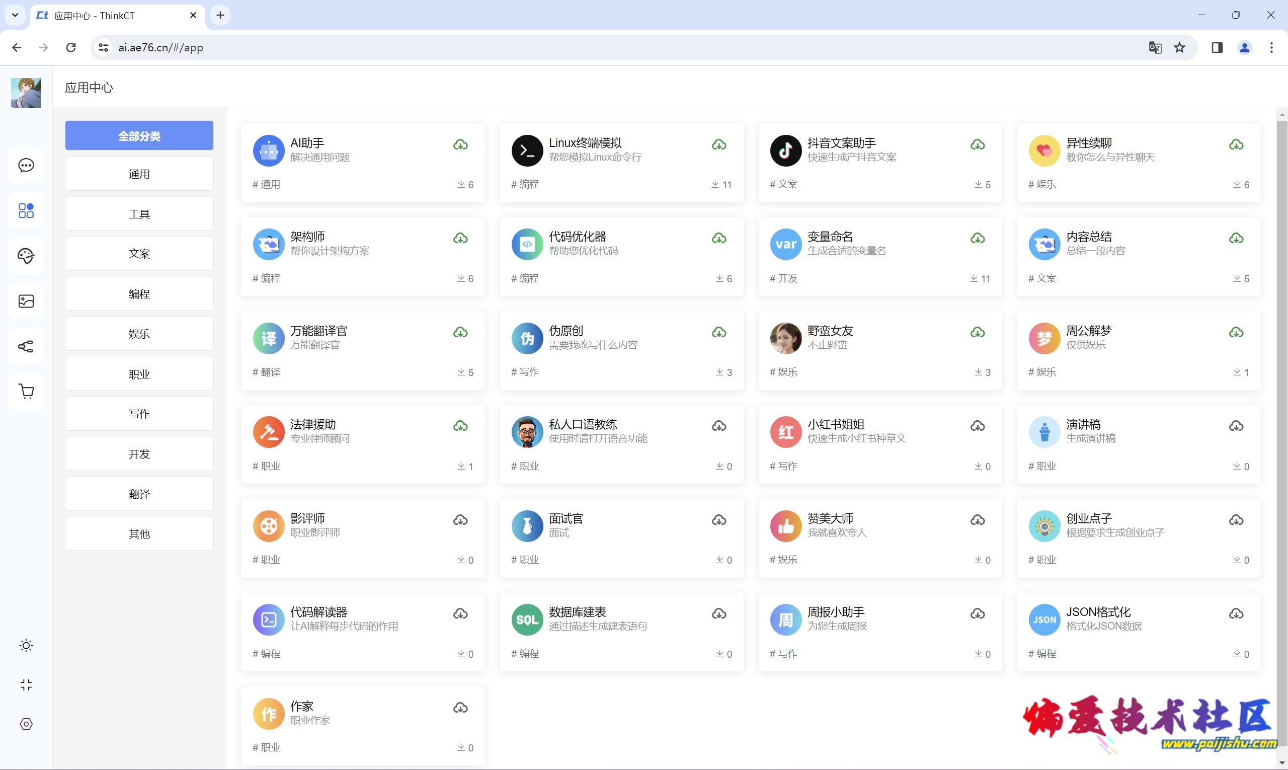Viewport: 1288px width, 770px height.
Task: Expand the tab search dropdown arrow
Action: 15,15
